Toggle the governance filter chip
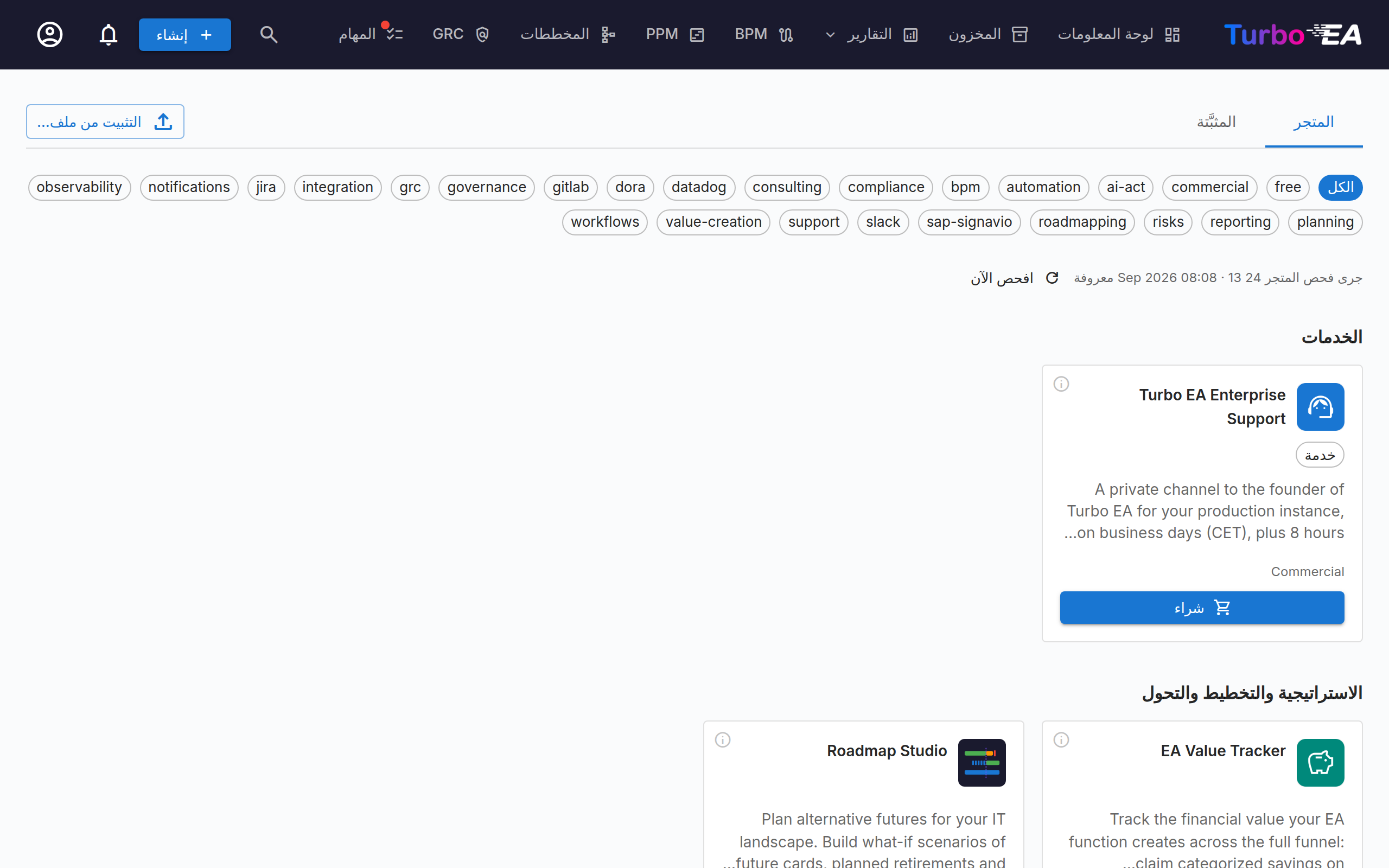The image size is (1389, 868). (486, 188)
